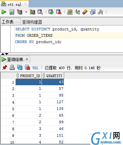
Task: Commit changes with the green check icon
Action: 51,12
